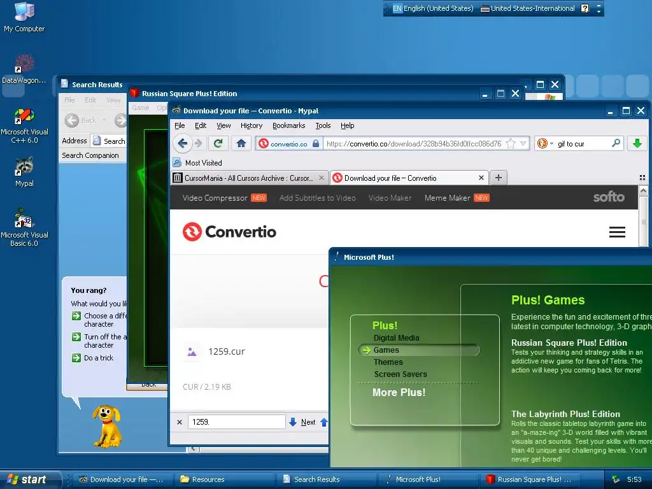
Task: Select Screen Savers in Plus! menu
Action: coord(400,374)
